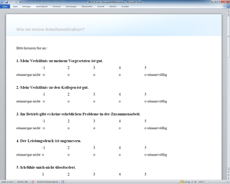The width and height of the screenshot is (230, 184).
Task: Switch to Outline view icon
Action: pos(192,182)
